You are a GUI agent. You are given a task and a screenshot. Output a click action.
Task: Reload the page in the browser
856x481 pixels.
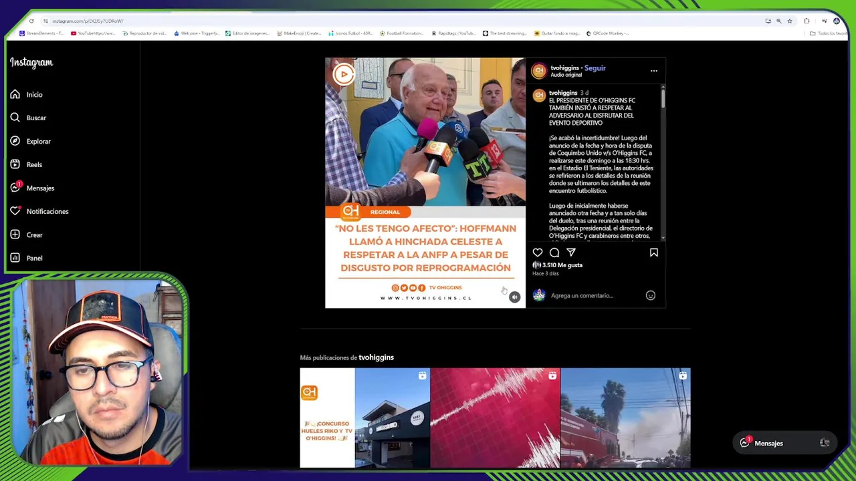click(31, 21)
